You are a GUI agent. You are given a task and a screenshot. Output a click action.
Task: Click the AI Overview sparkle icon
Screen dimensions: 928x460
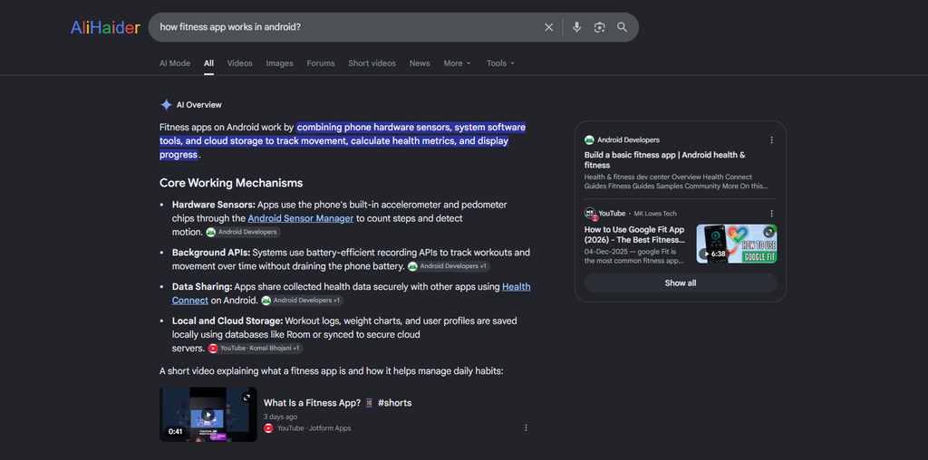click(167, 105)
